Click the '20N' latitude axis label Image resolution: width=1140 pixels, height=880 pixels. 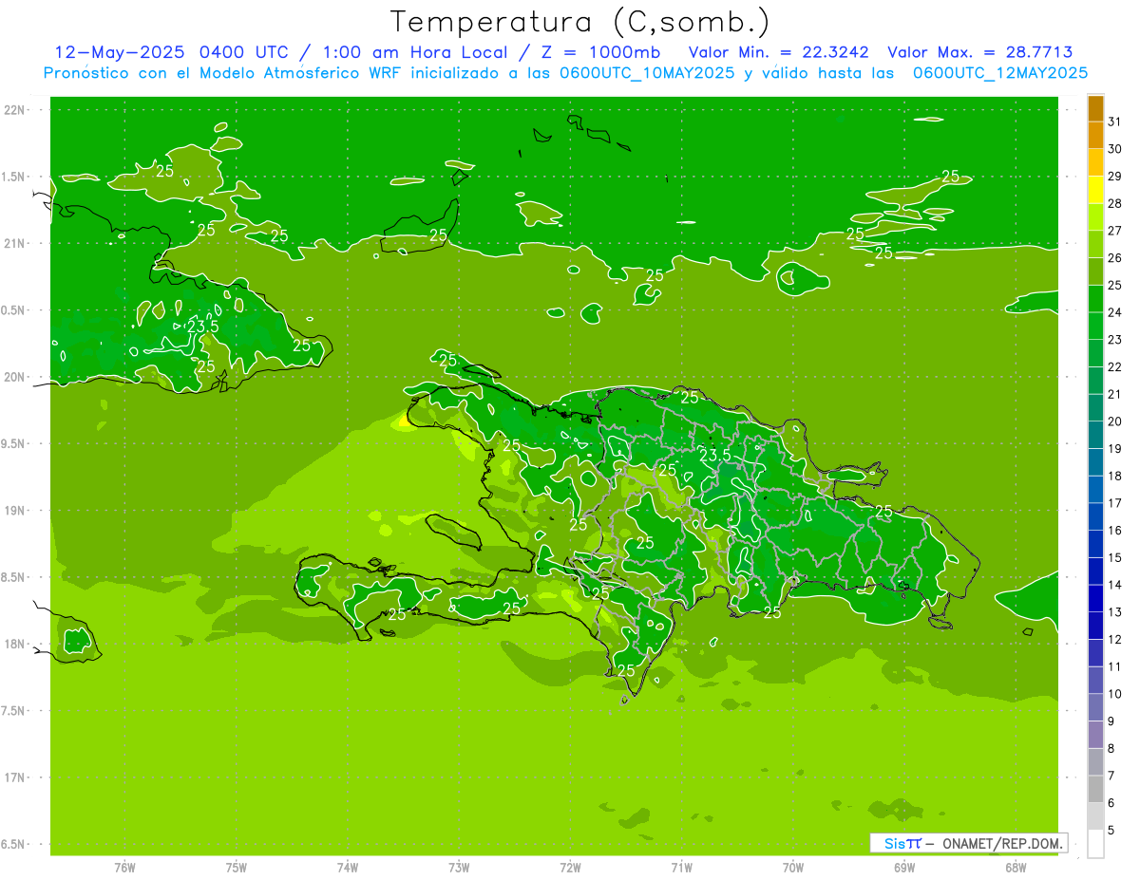click(15, 377)
